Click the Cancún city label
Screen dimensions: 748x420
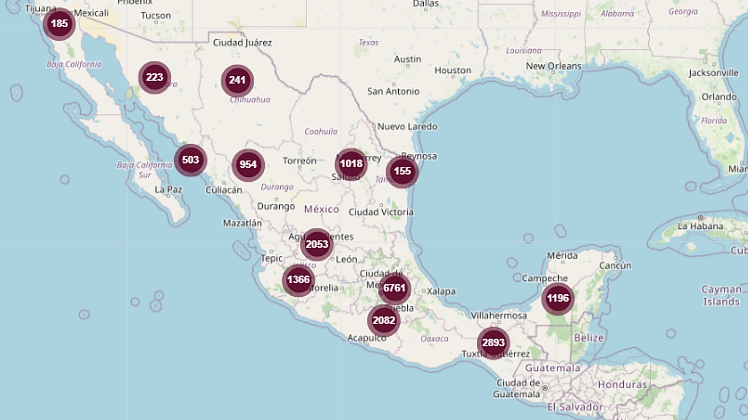point(615,266)
